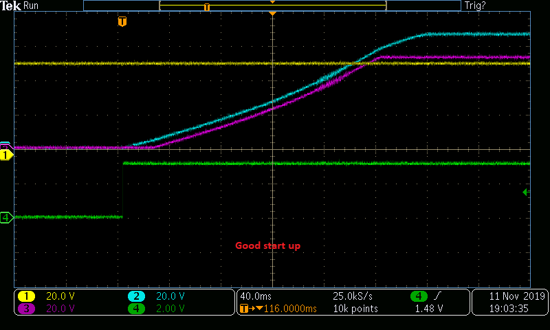
Task: Click the magenta channel 3 badge in readout
Action: [26, 309]
